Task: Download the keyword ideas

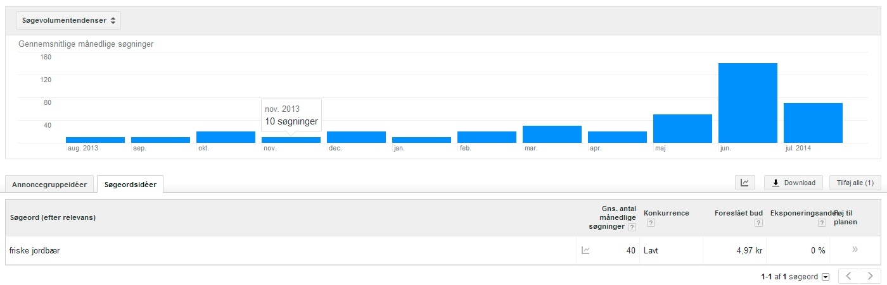Action: pyautogui.click(x=793, y=183)
